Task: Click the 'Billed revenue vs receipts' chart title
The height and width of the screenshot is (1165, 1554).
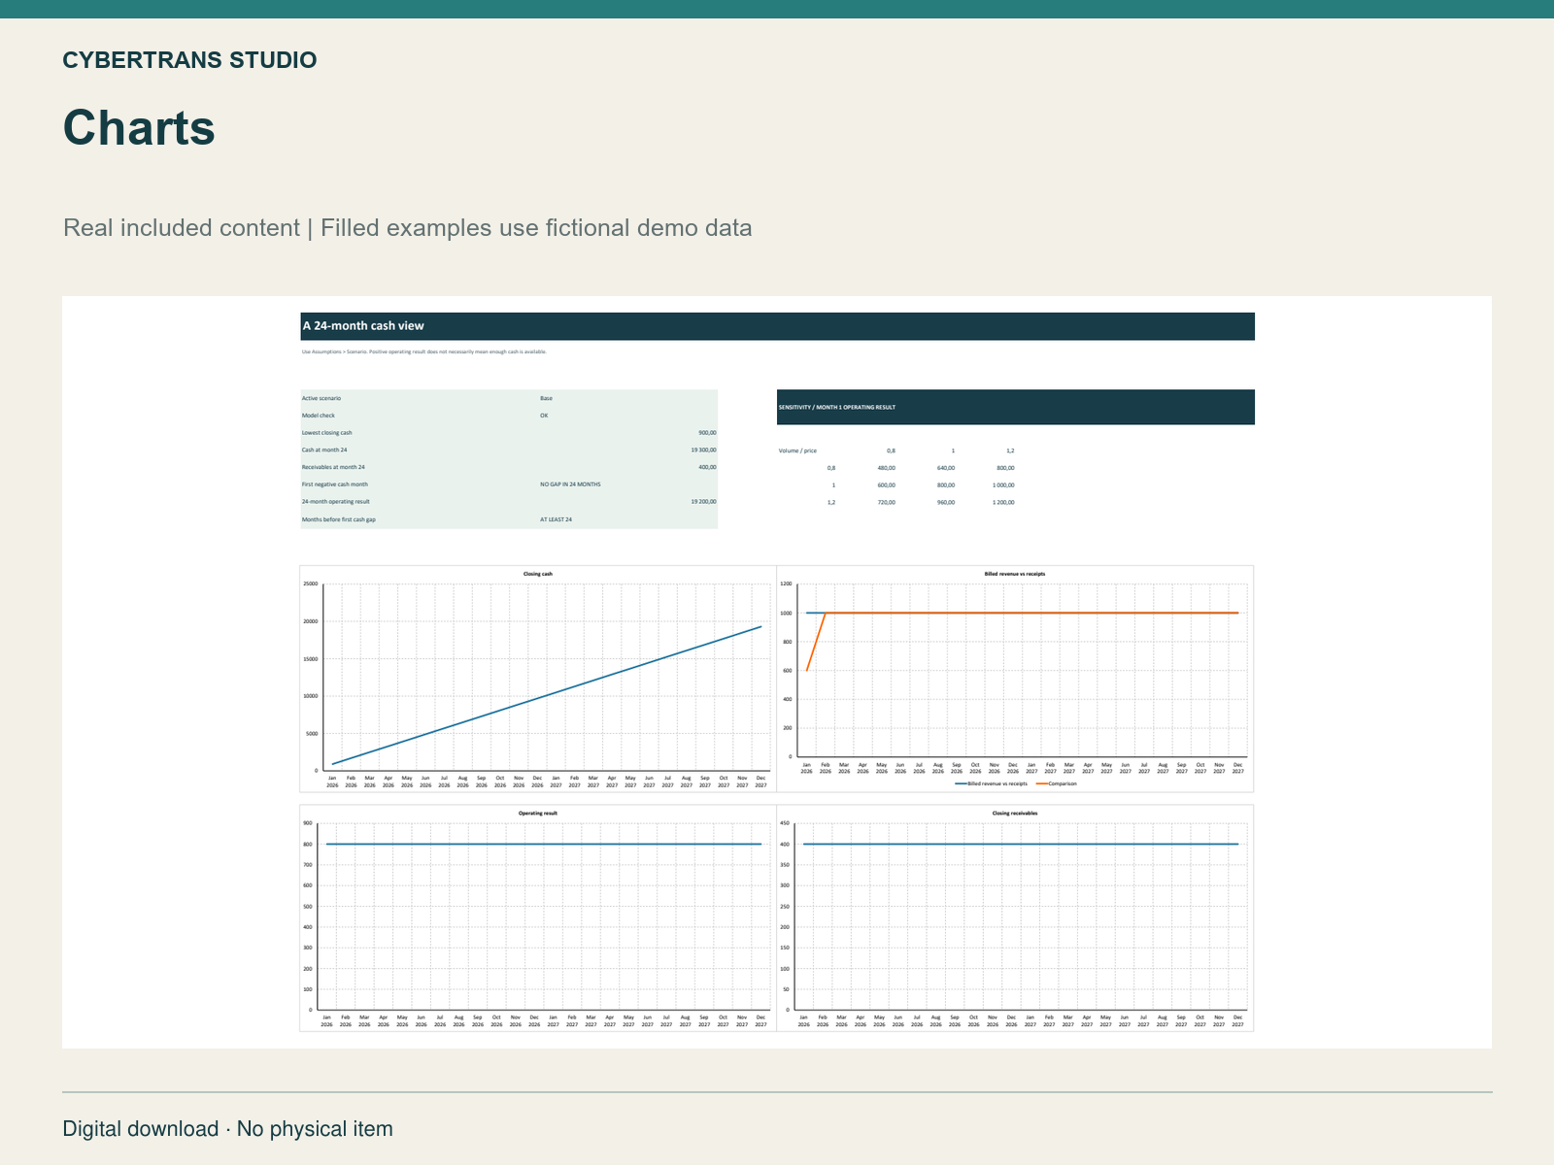Action: (x=1015, y=574)
